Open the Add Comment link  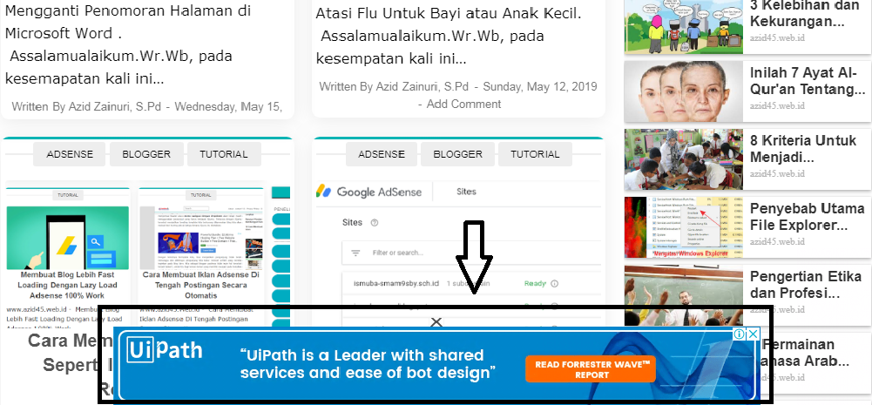[x=463, y=104]
